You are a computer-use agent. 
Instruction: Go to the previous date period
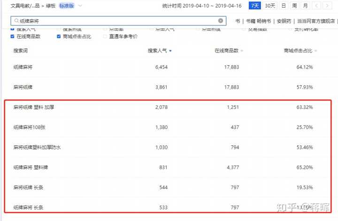tap(317, 6)
